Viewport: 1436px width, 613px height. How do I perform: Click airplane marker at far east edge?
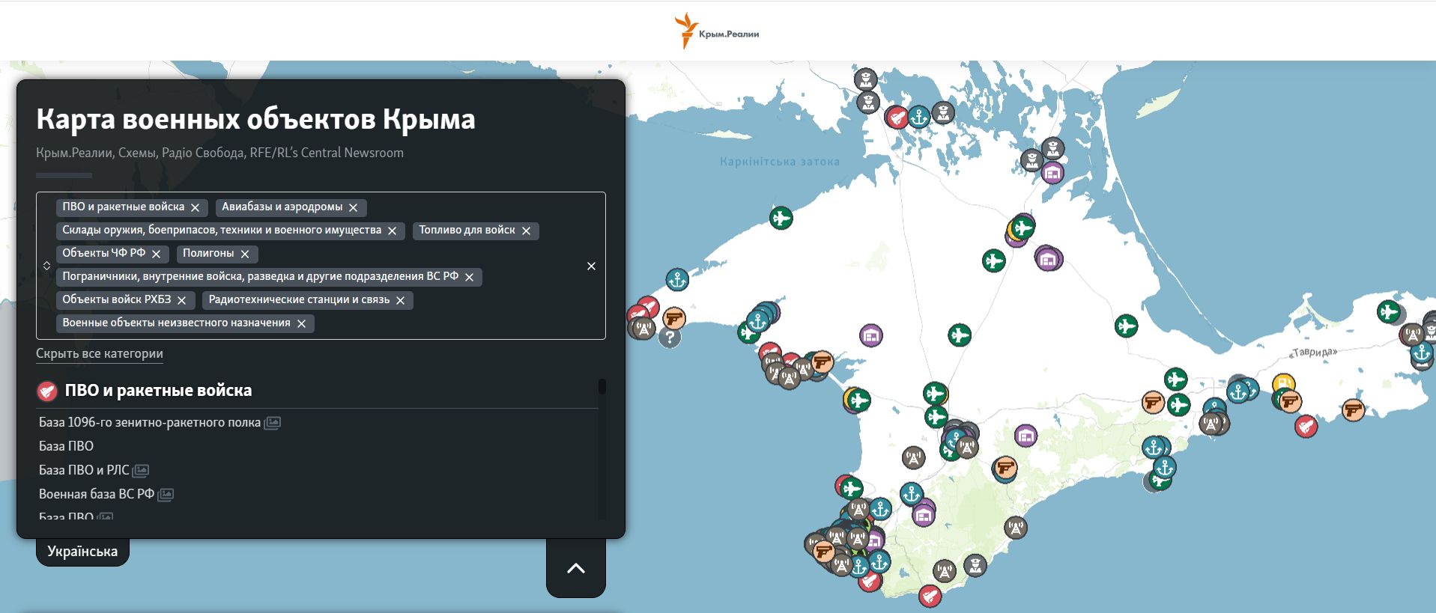pos(1388,311)
